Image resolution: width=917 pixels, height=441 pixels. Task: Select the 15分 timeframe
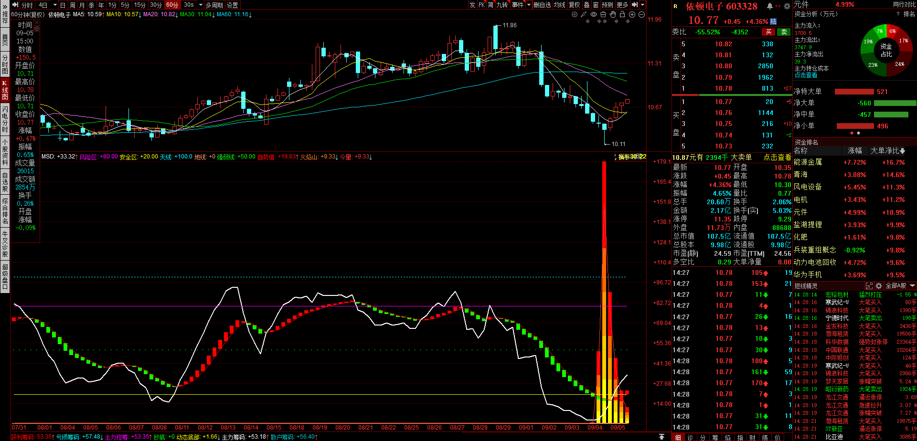tap(139, 5)
